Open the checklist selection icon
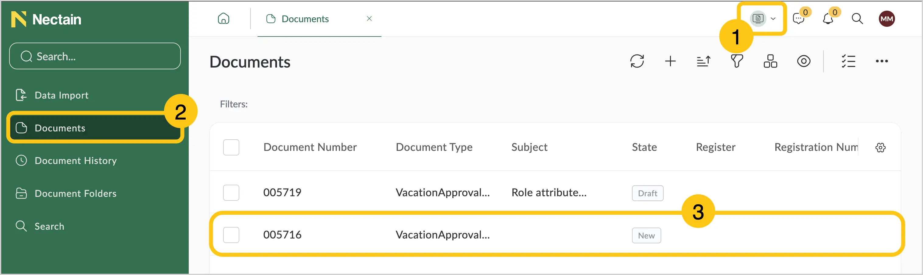923x275 pixels. [848, 61]
